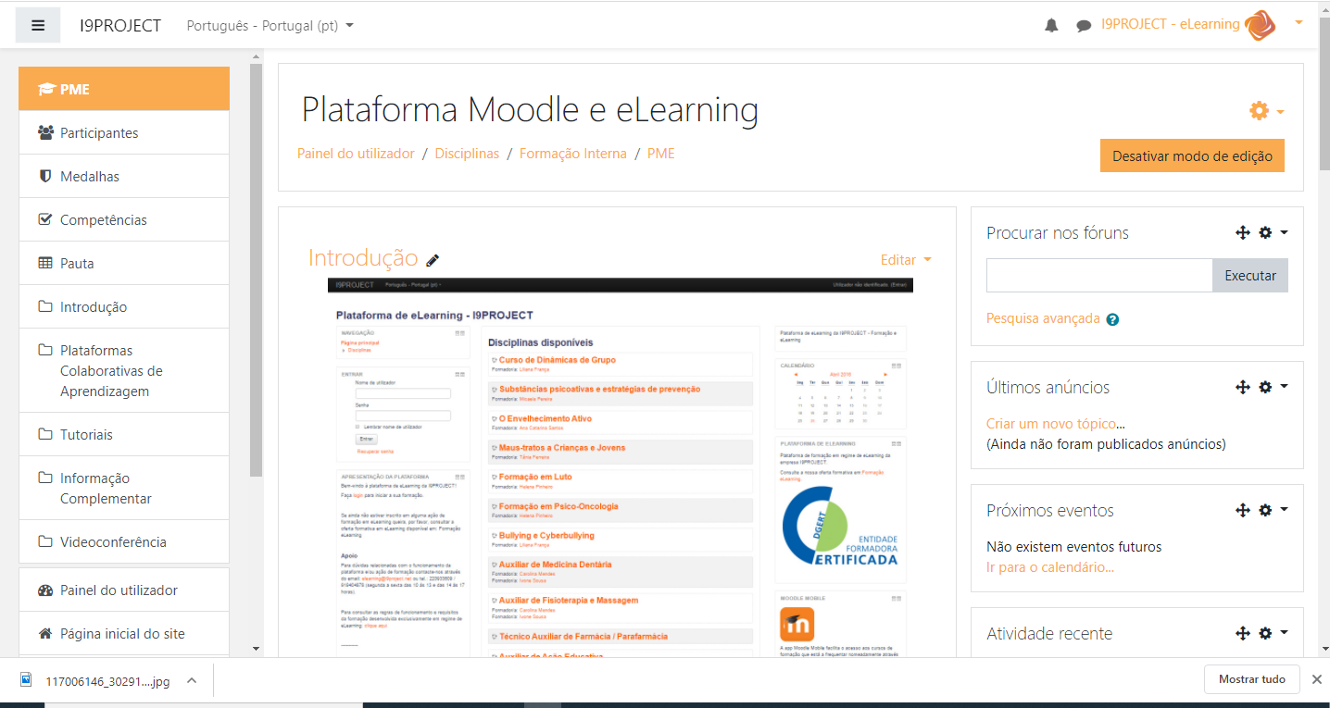Go to Painel do utilizador breadcrumb
1330x708 pixels.
356,154
